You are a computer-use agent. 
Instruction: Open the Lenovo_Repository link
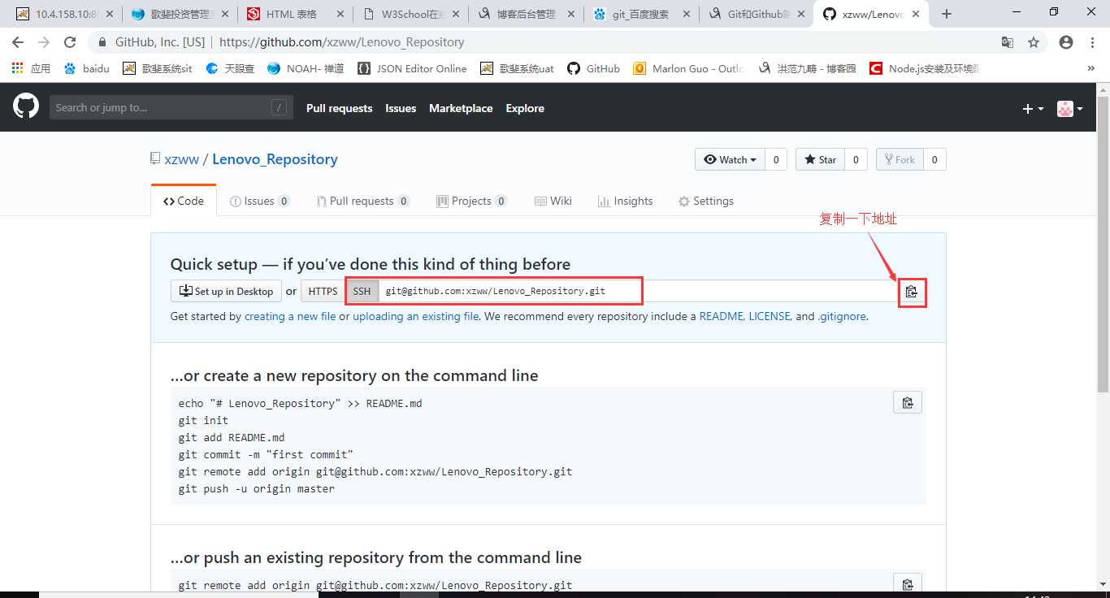pos(275,159)
